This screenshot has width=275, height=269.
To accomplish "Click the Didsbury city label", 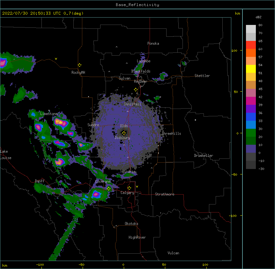I will point(122,138).
